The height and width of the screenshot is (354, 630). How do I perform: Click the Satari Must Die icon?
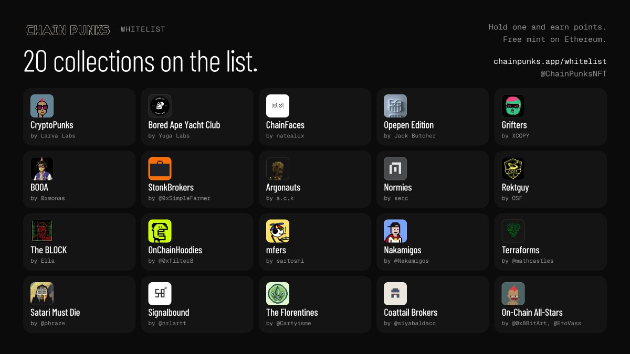click(x=42, y=294)
